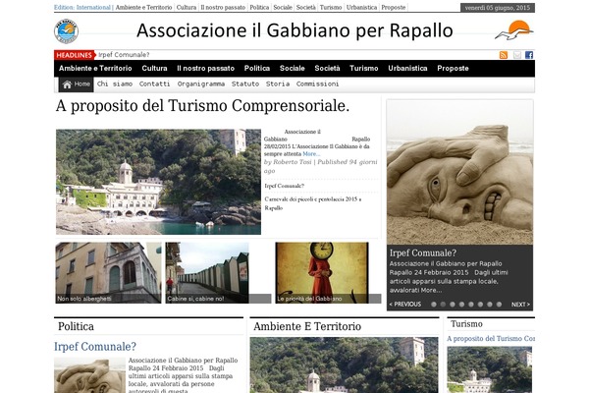
Task: Open the Contatti page
Action: pos(154,84)
